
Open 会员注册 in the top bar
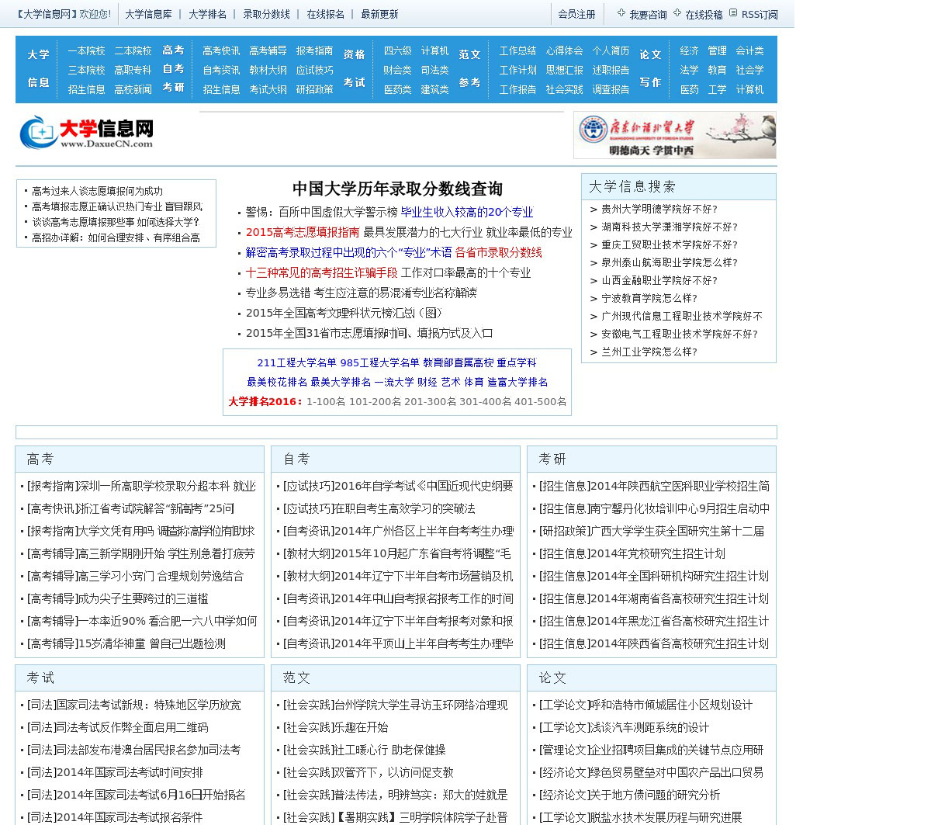(x=576, y=14)
